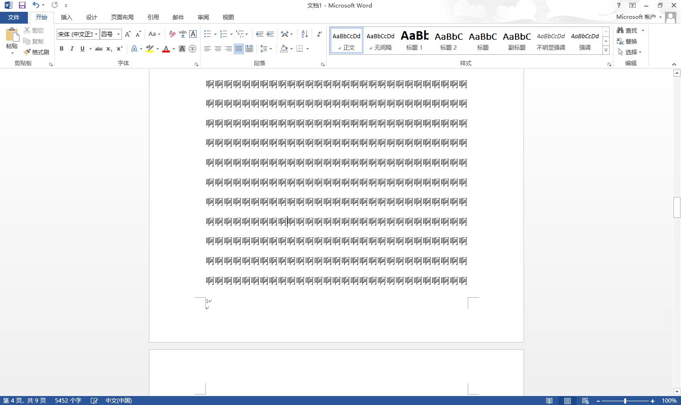Screen dimensions: 681x405
Task: Toggle Bold formatting
Action: 61,49
